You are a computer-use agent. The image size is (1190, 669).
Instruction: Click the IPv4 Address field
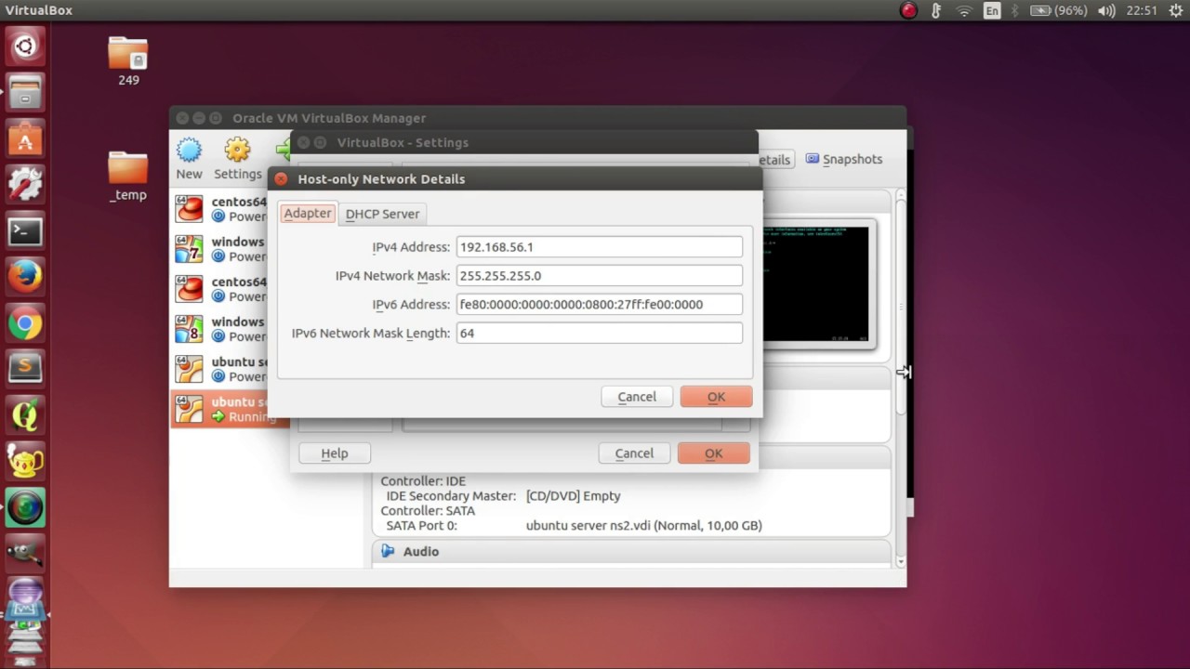(x=600, y=247)
